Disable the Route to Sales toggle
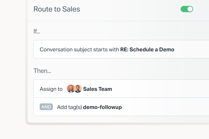Image resolution: width=209 pixels, height=139 pixels. pos(187,9)
